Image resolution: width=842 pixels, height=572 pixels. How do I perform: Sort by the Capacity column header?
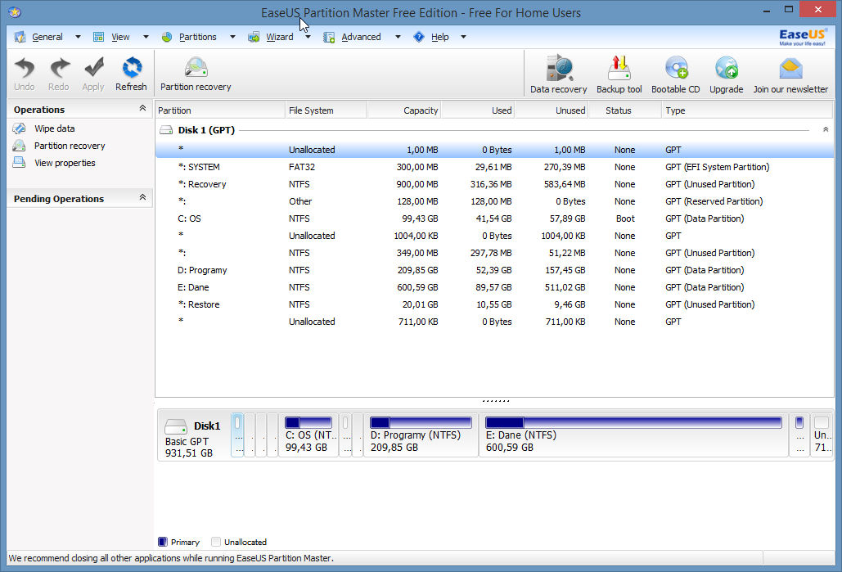tap(404, 110)
